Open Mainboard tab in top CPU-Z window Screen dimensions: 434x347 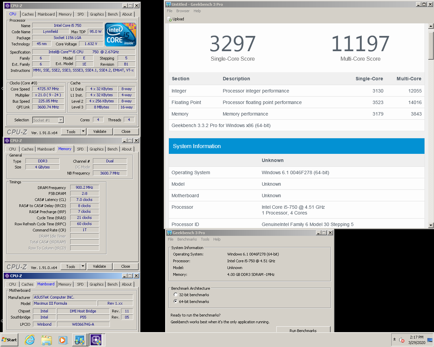(46, 14)
